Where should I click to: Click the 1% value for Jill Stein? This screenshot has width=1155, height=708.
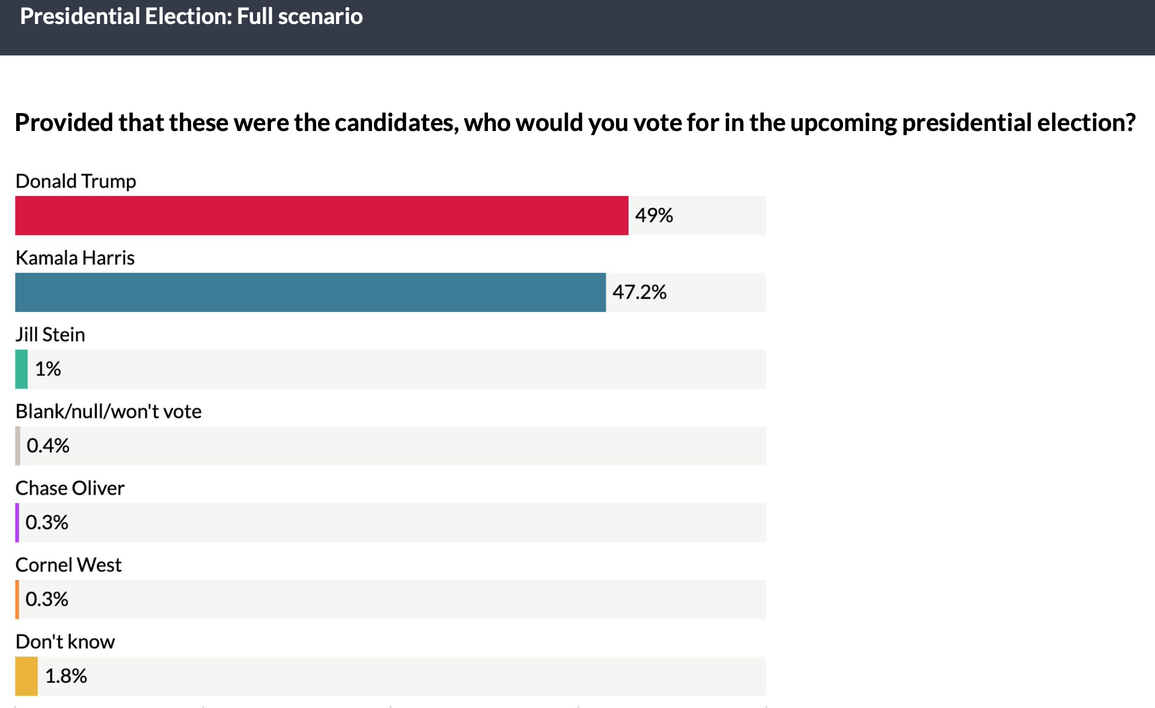(x=48, y=369)
